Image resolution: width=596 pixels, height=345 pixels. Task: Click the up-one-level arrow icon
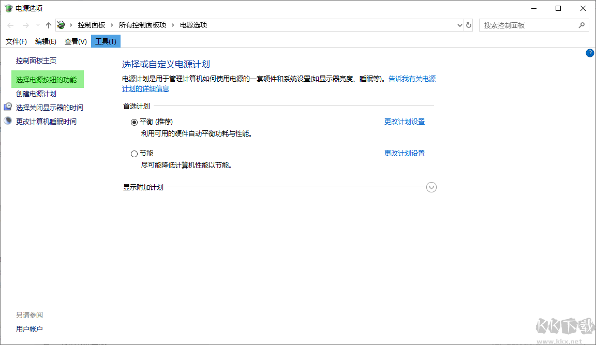coord(48,24)
